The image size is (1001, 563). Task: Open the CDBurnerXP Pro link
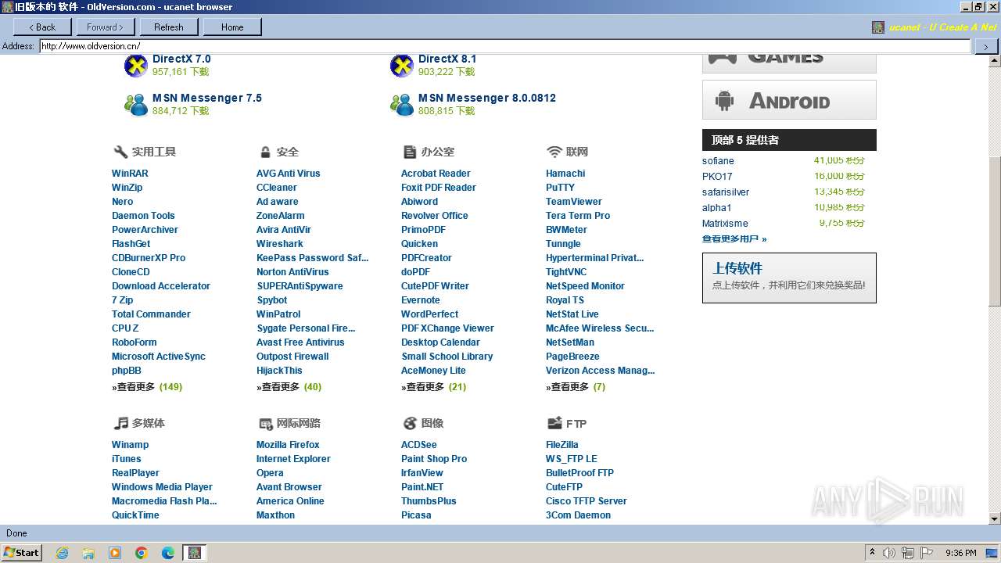149,258
